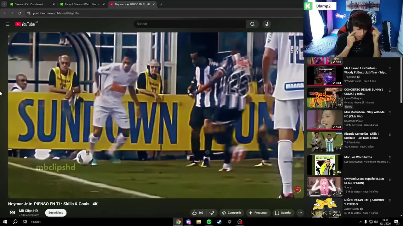Open the MB Clips HD channel name
The image size is (403, 226).
click(28, 211)
